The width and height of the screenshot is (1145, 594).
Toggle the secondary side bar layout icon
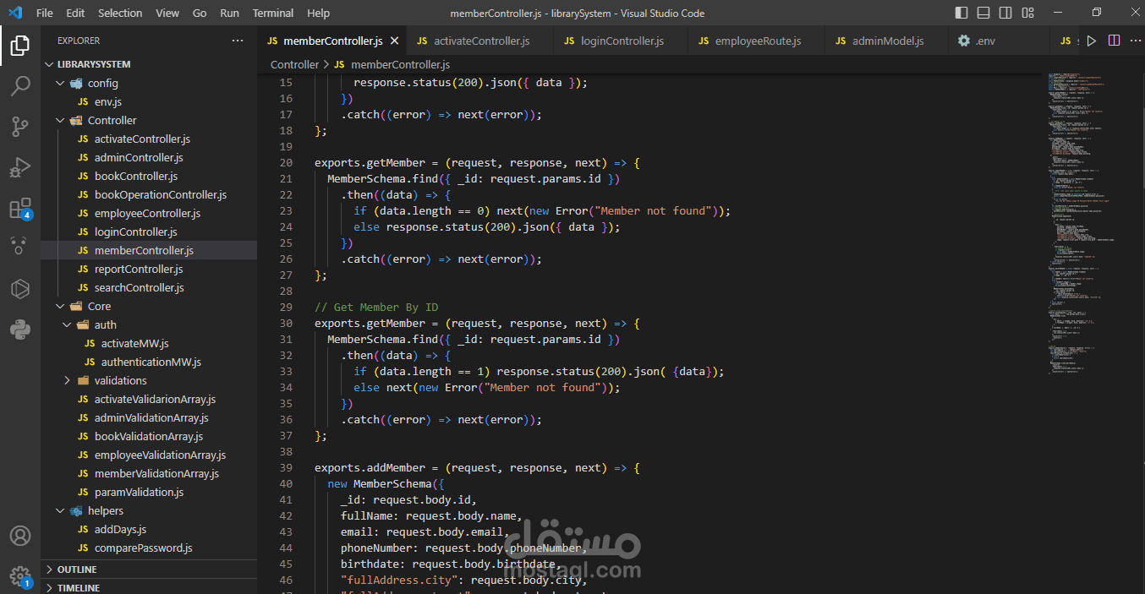click(x=1006, y=13)
